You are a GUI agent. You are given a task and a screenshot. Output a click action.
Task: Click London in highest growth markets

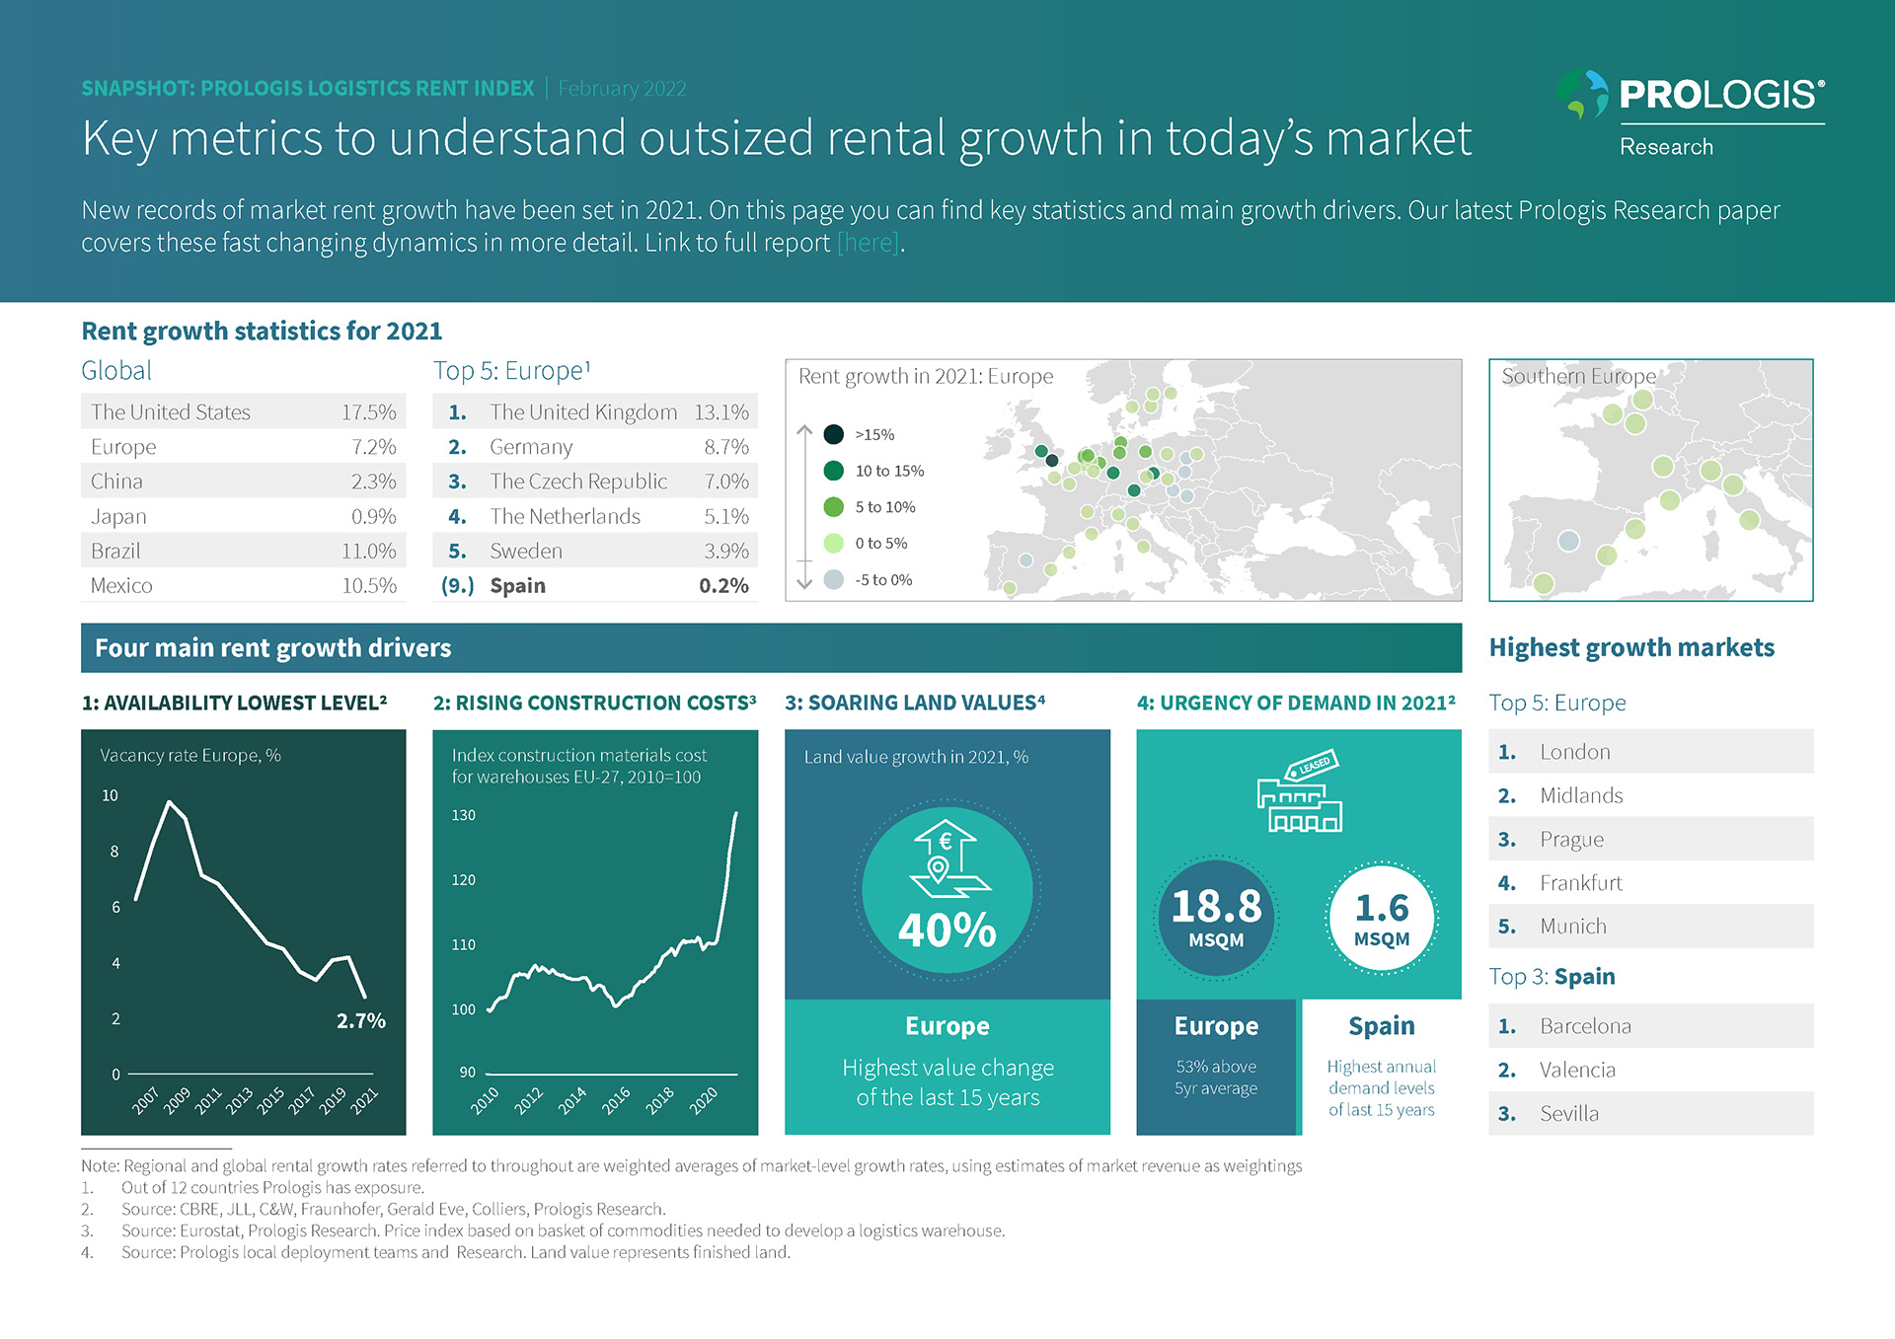point(1574,752)
